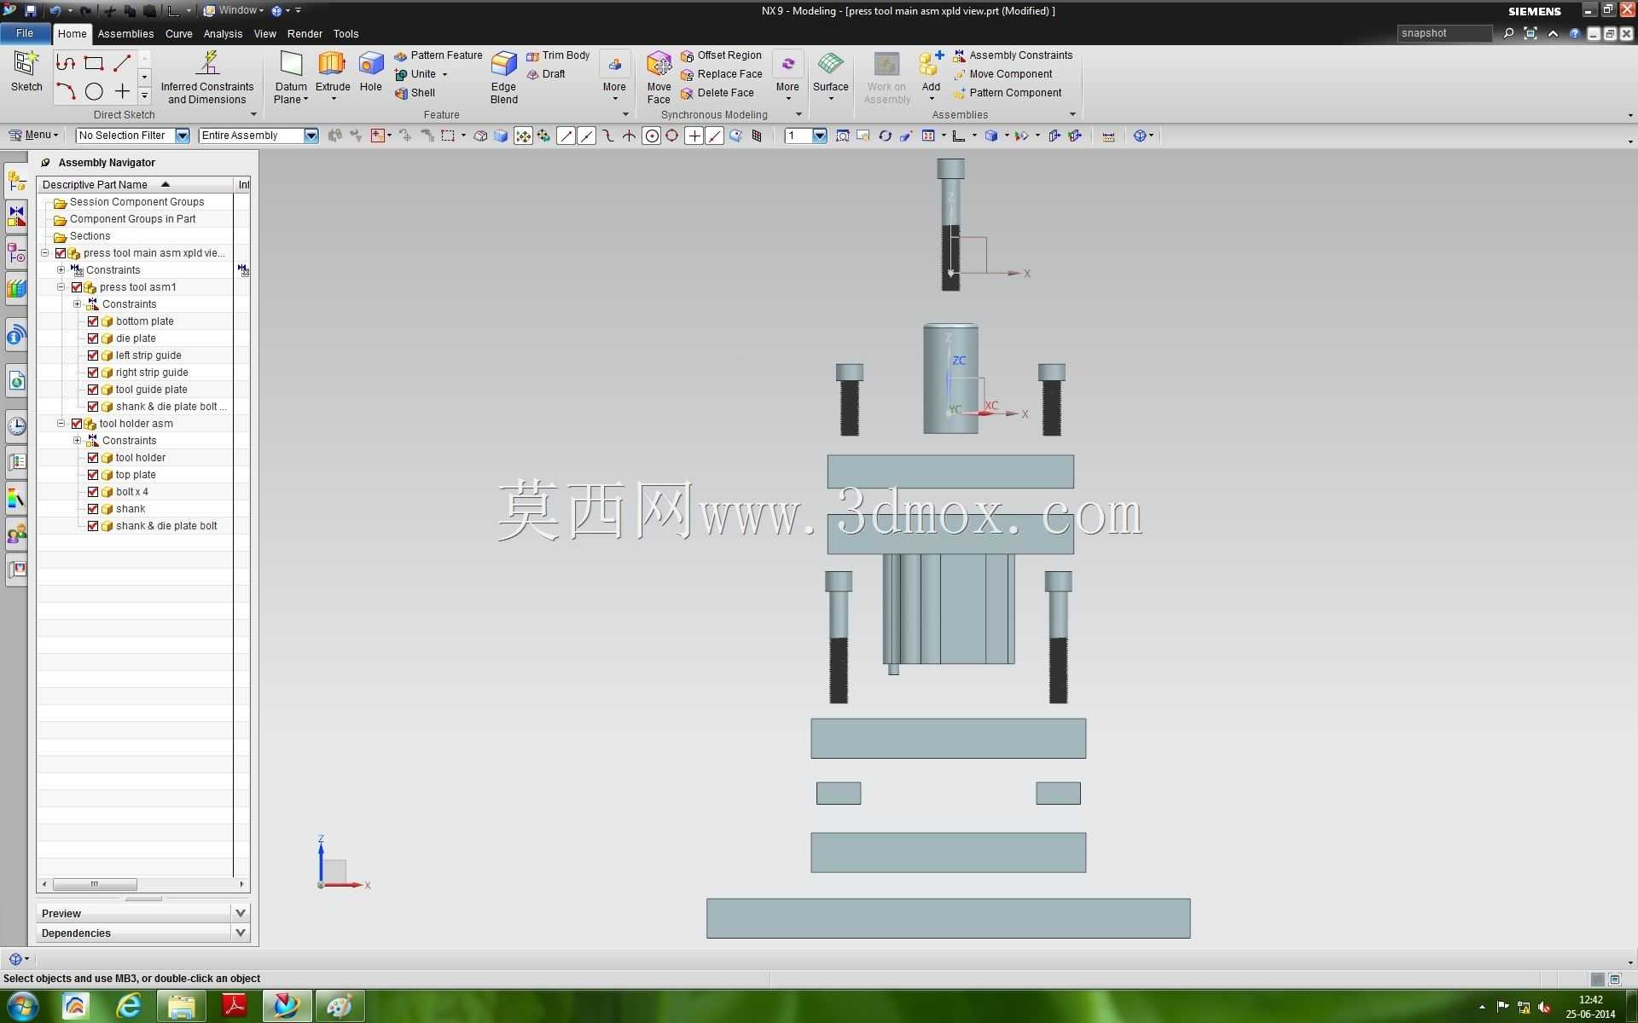Select the Circle sketch tool
Image resolution: width=1638 pixels, height=1023 pixels.
[94, 91]
